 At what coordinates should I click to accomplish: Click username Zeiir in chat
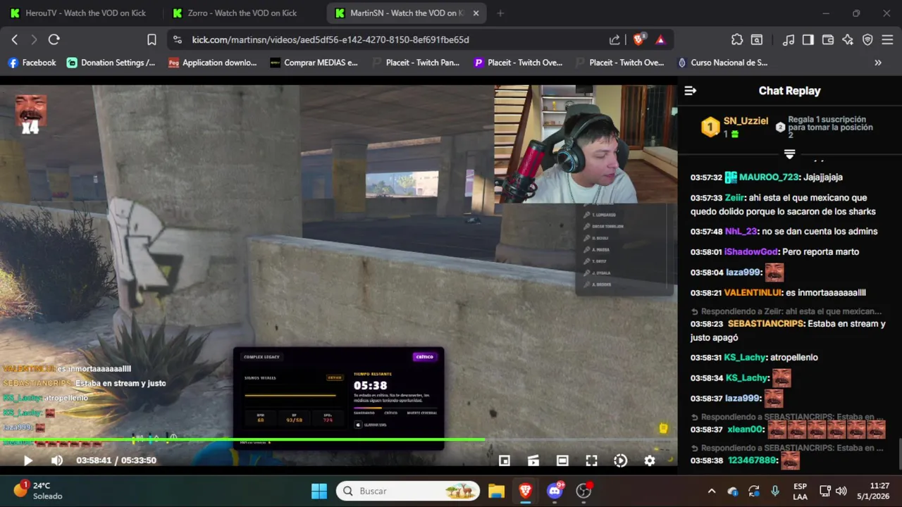tap(734, 198)
